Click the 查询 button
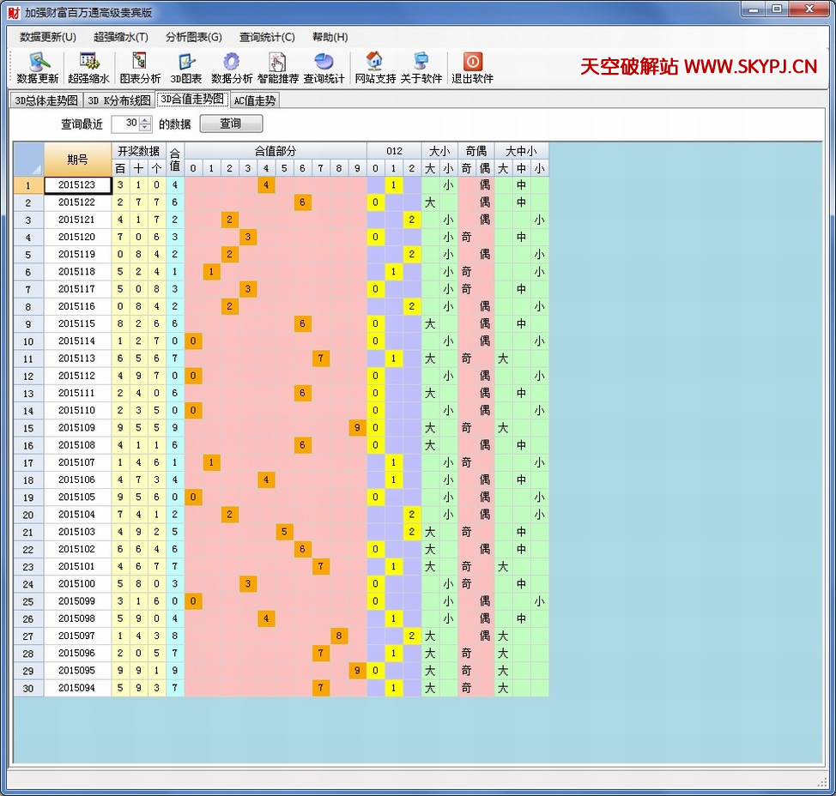Image resolution: width=836 pixels, height=796 pixels. pos(231,124)
